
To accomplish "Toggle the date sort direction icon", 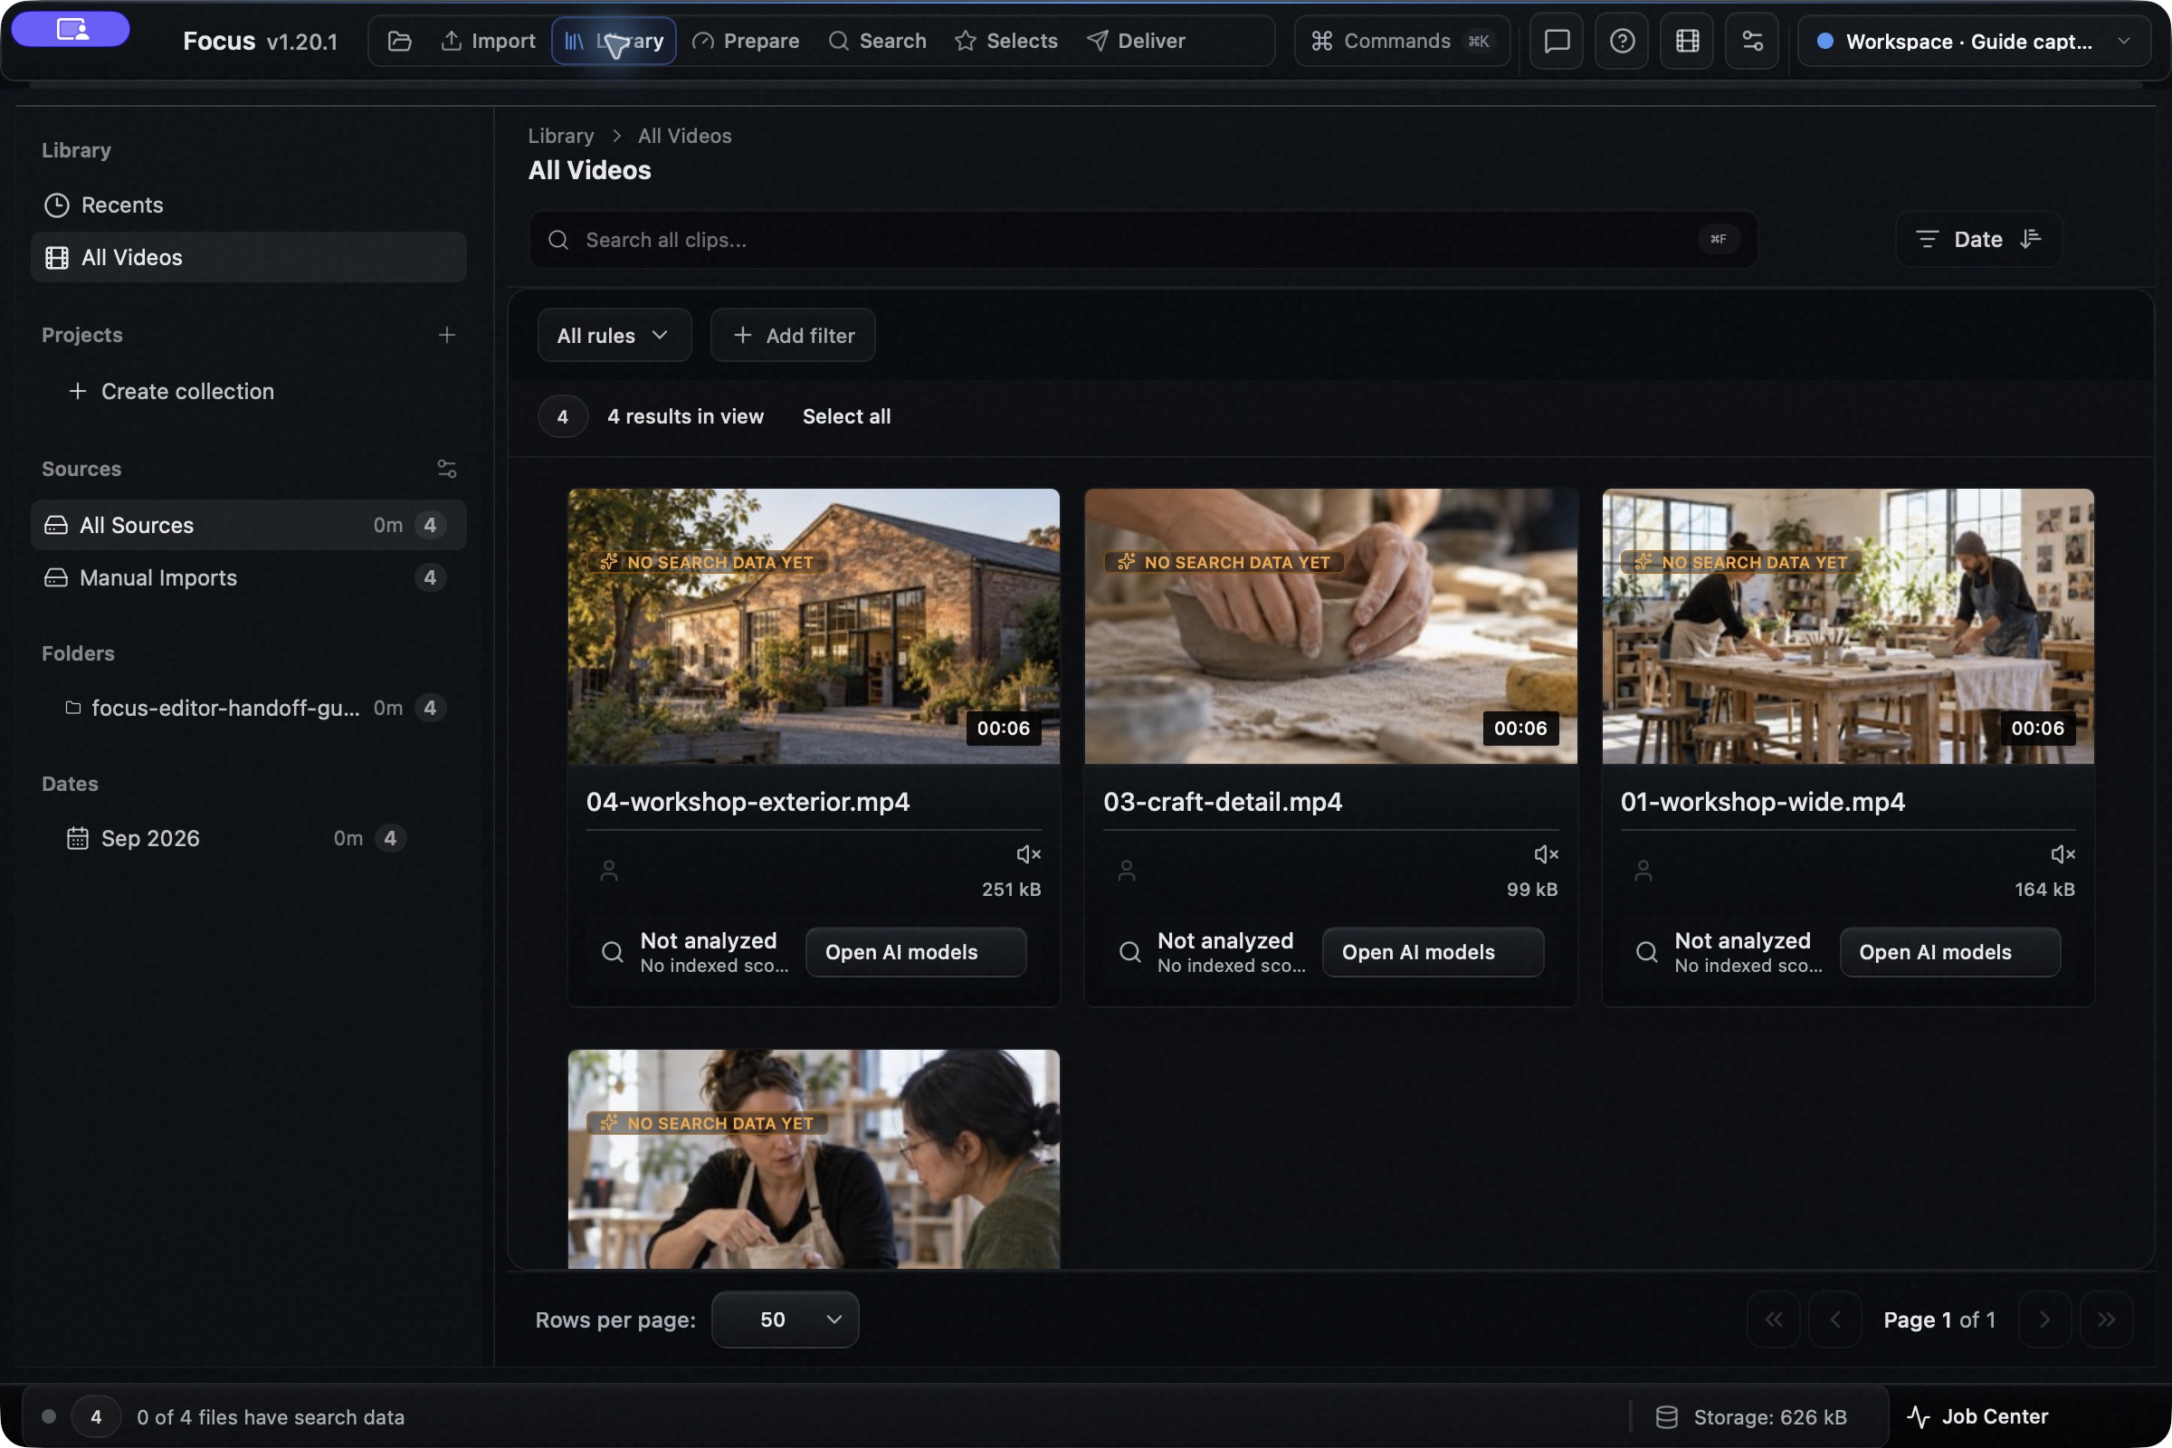I will pos(2030,238).
